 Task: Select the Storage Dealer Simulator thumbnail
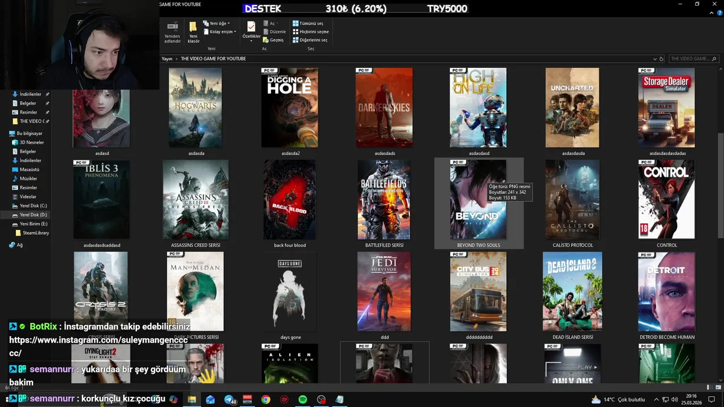[x=666, y=108]
